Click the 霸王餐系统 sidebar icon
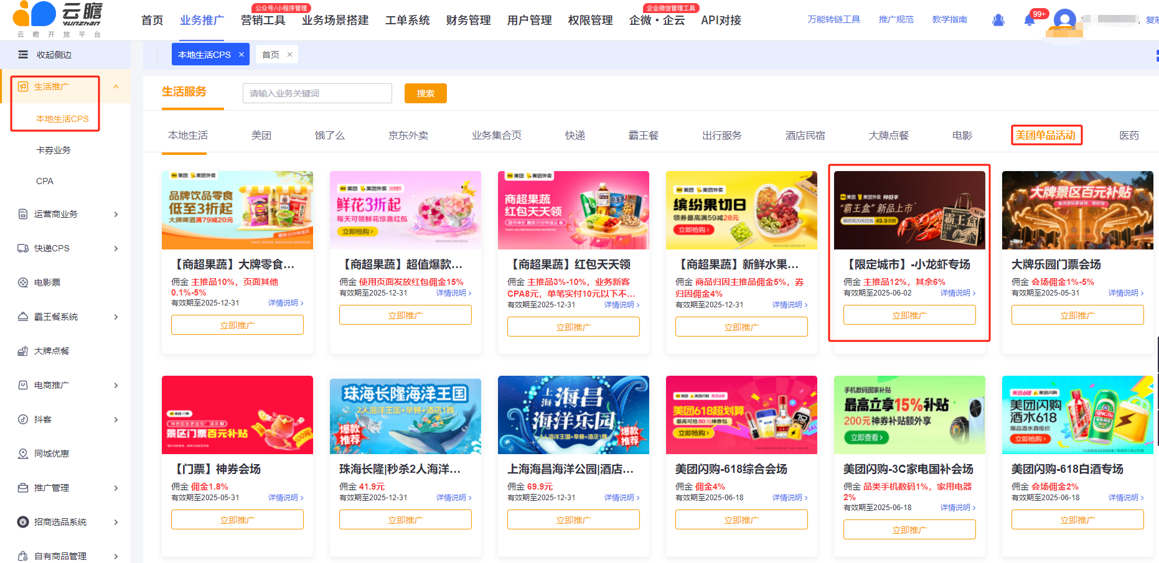1159x563 pixels. pos(23,317)
